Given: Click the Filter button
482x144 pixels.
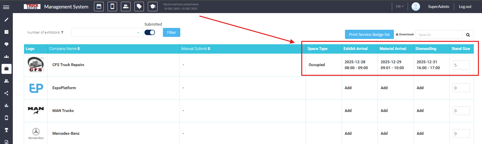Looking at the screenshot, I should pos(171,33).
